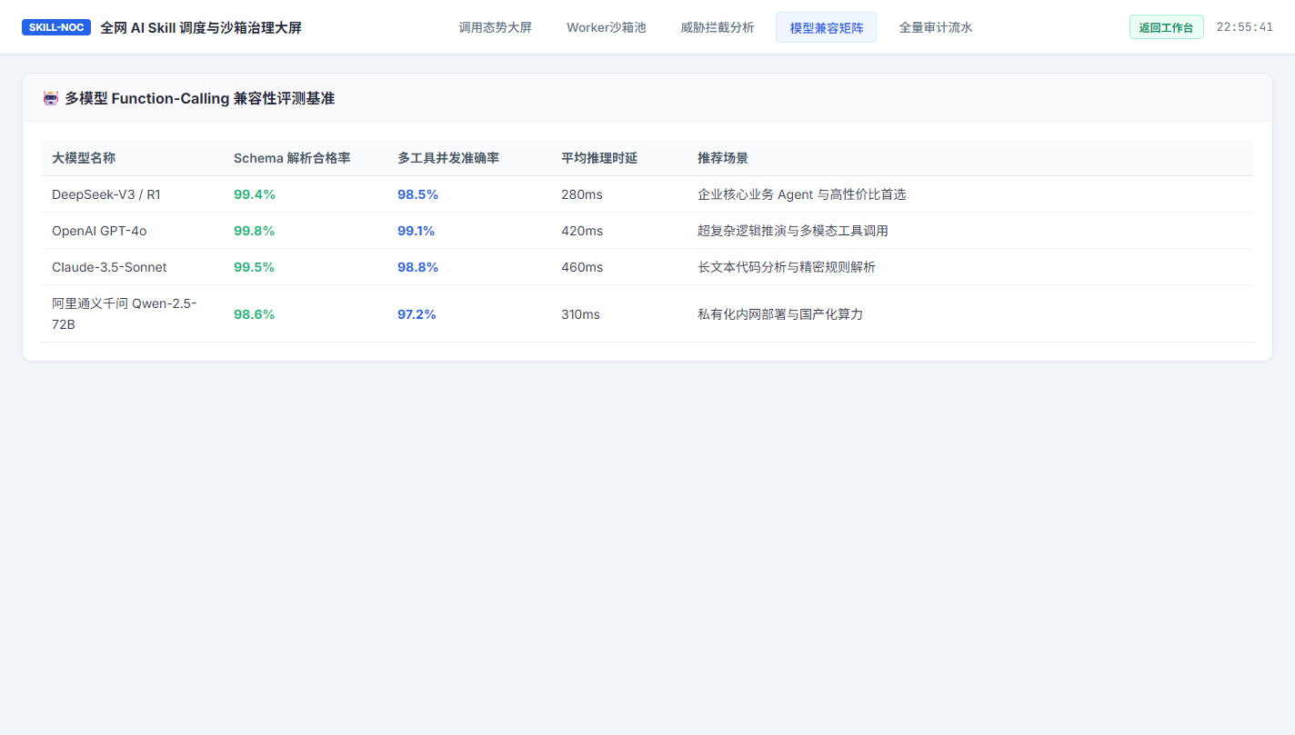This screenshot has height=735, width=1295.
Task: Click the 多模型 Function-Calling 兼容性评测基准 heading
Action: (x=199, y=98)
